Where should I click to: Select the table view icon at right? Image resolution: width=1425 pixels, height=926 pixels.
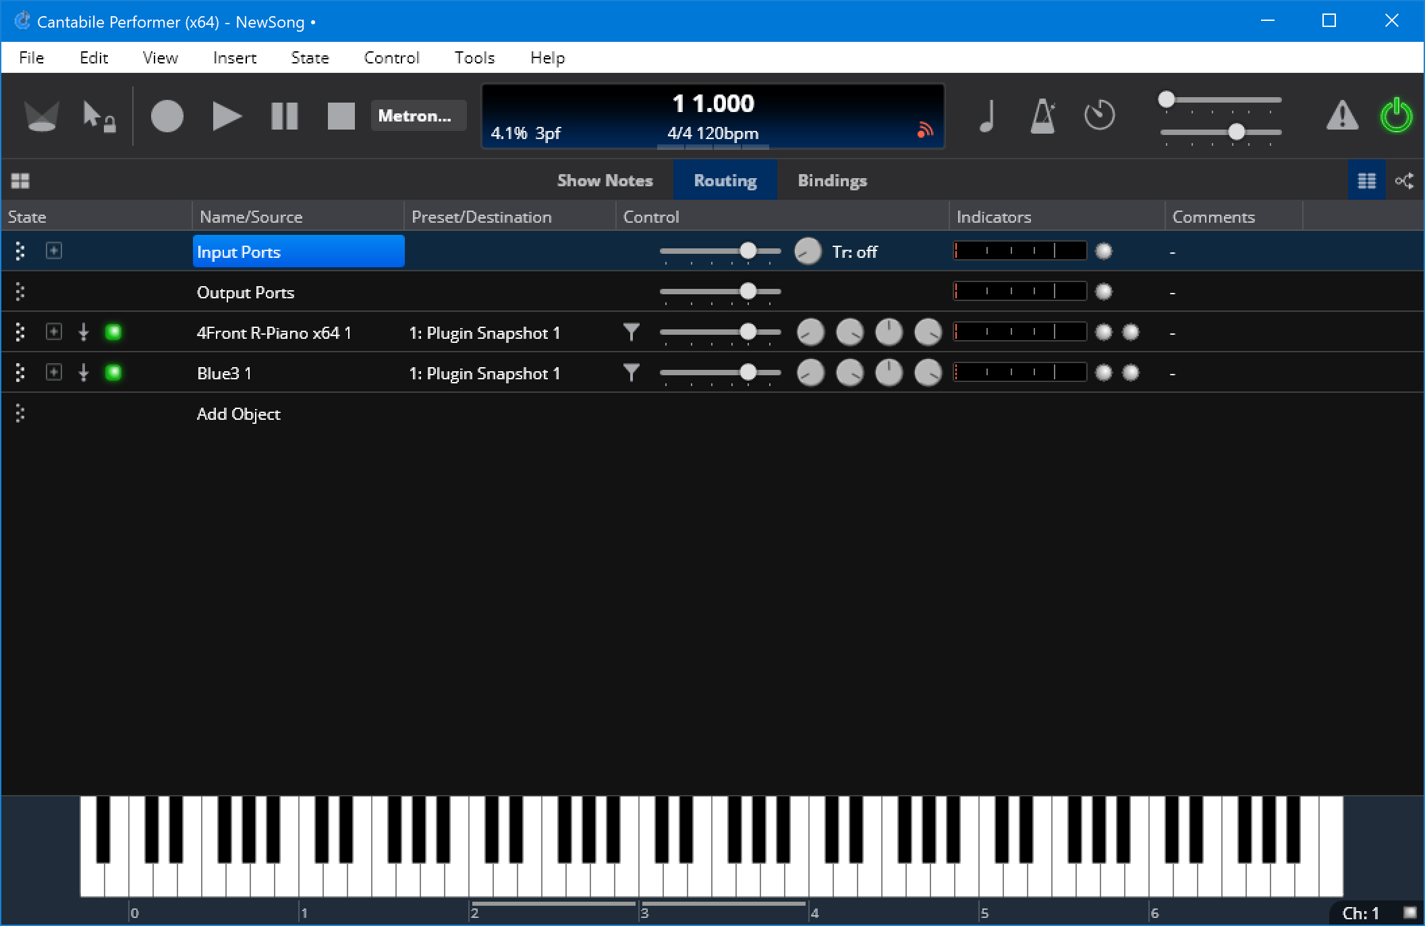pos(1367,181)
